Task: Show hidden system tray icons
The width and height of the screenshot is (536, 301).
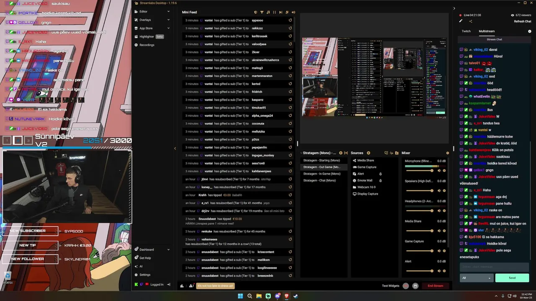Action: pyautogui.click(x=496, y=296)
